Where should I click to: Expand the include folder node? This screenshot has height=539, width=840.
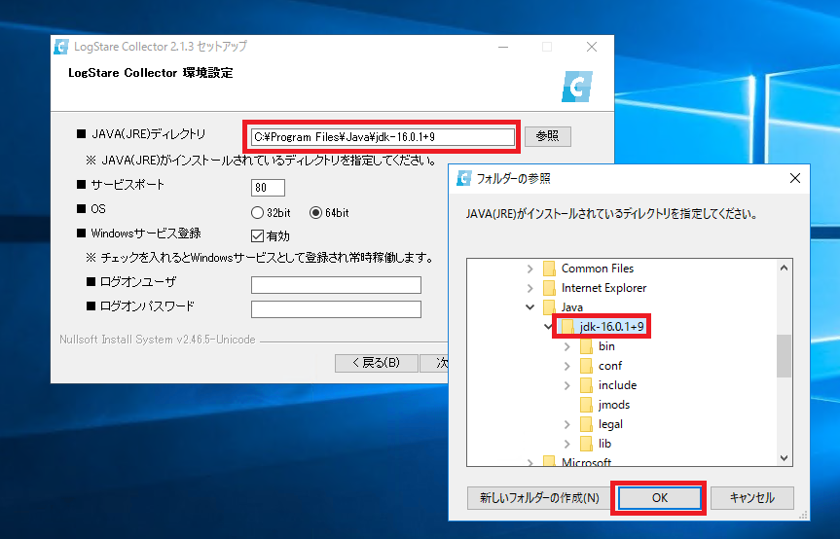(x=567, y=385)
